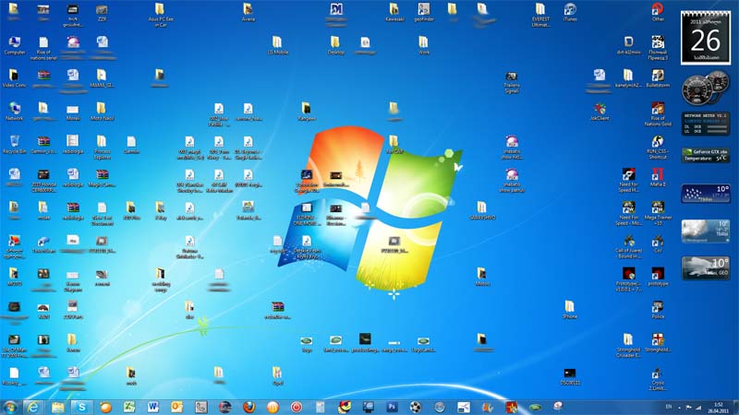
Task: Launch the Bulletstorm shortcut
Action: coord(658,79)
